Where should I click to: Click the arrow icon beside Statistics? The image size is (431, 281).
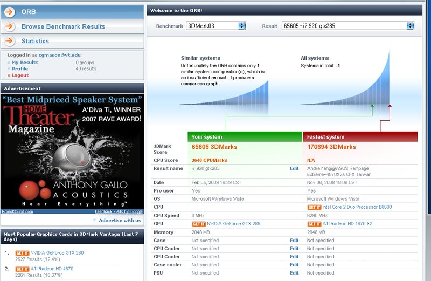(10, 41)
